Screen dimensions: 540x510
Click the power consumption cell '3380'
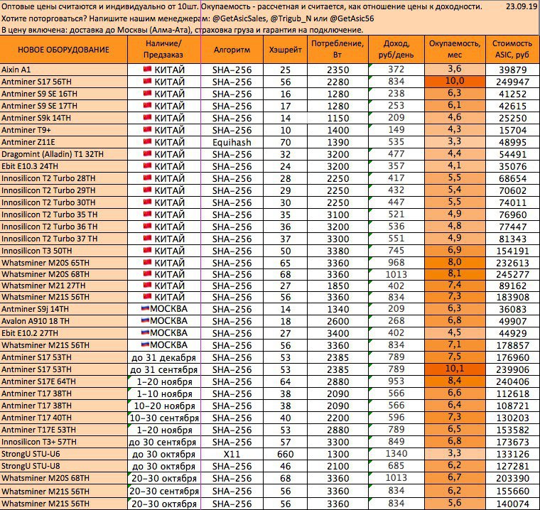(337, 251)
